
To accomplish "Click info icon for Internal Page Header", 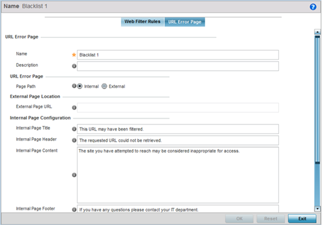I will [x=74, y=140].
